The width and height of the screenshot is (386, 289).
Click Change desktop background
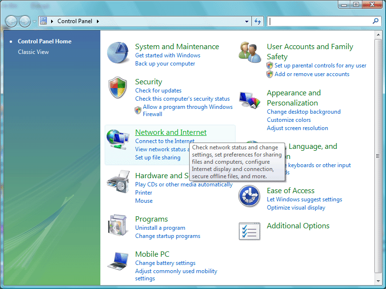(x=304, y=112)
